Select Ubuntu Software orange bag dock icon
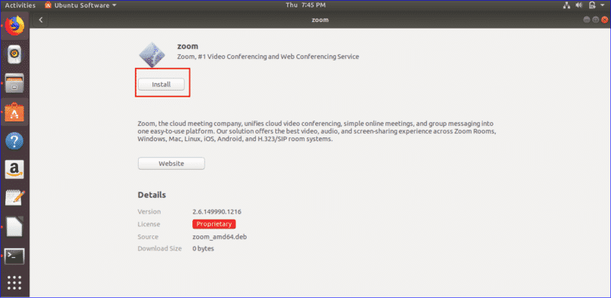Image resolution: width=611 pixels, height=298 pixels. coord(15,112)
